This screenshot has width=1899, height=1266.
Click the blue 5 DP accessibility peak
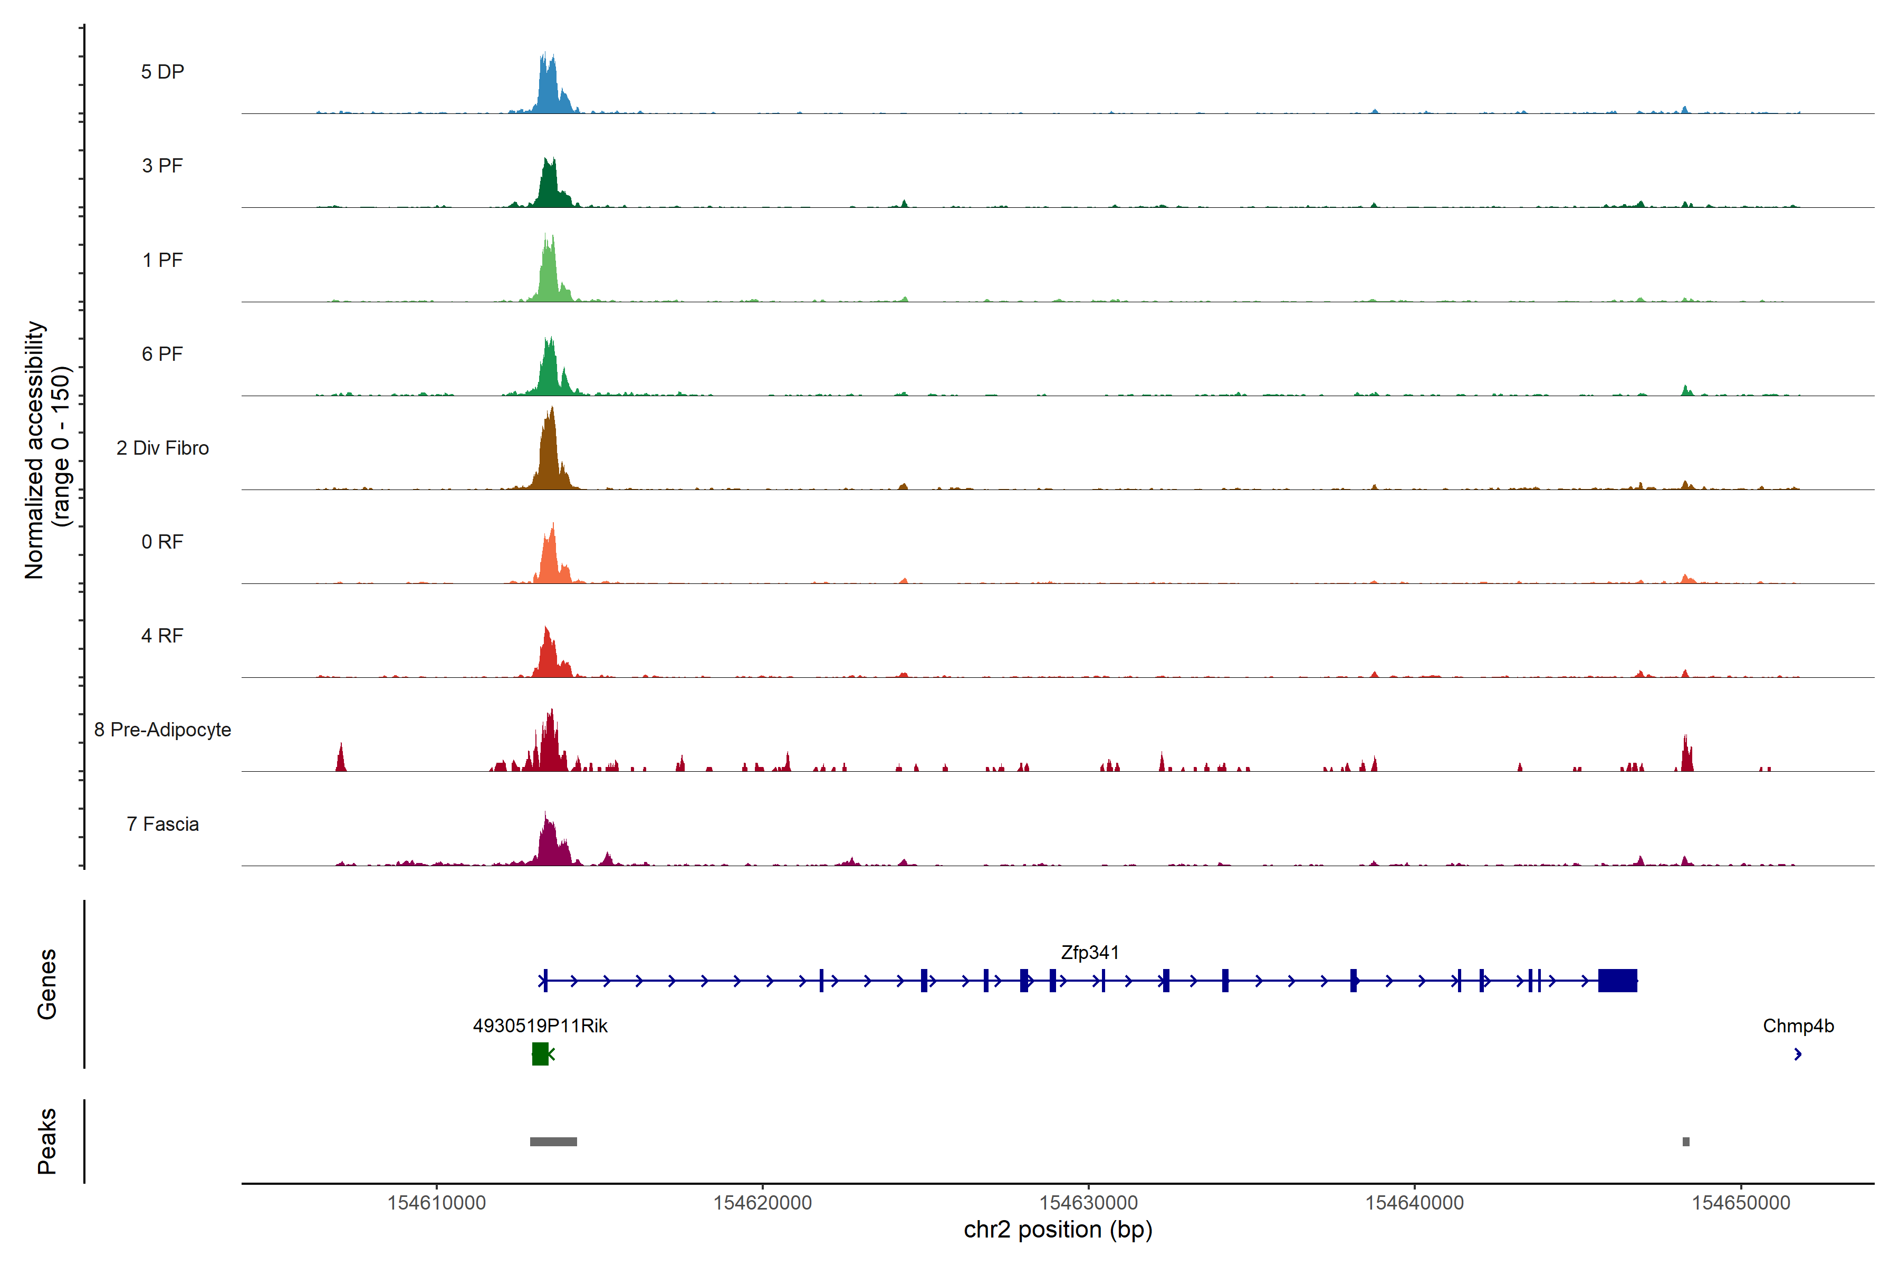(x=548, y=90)
